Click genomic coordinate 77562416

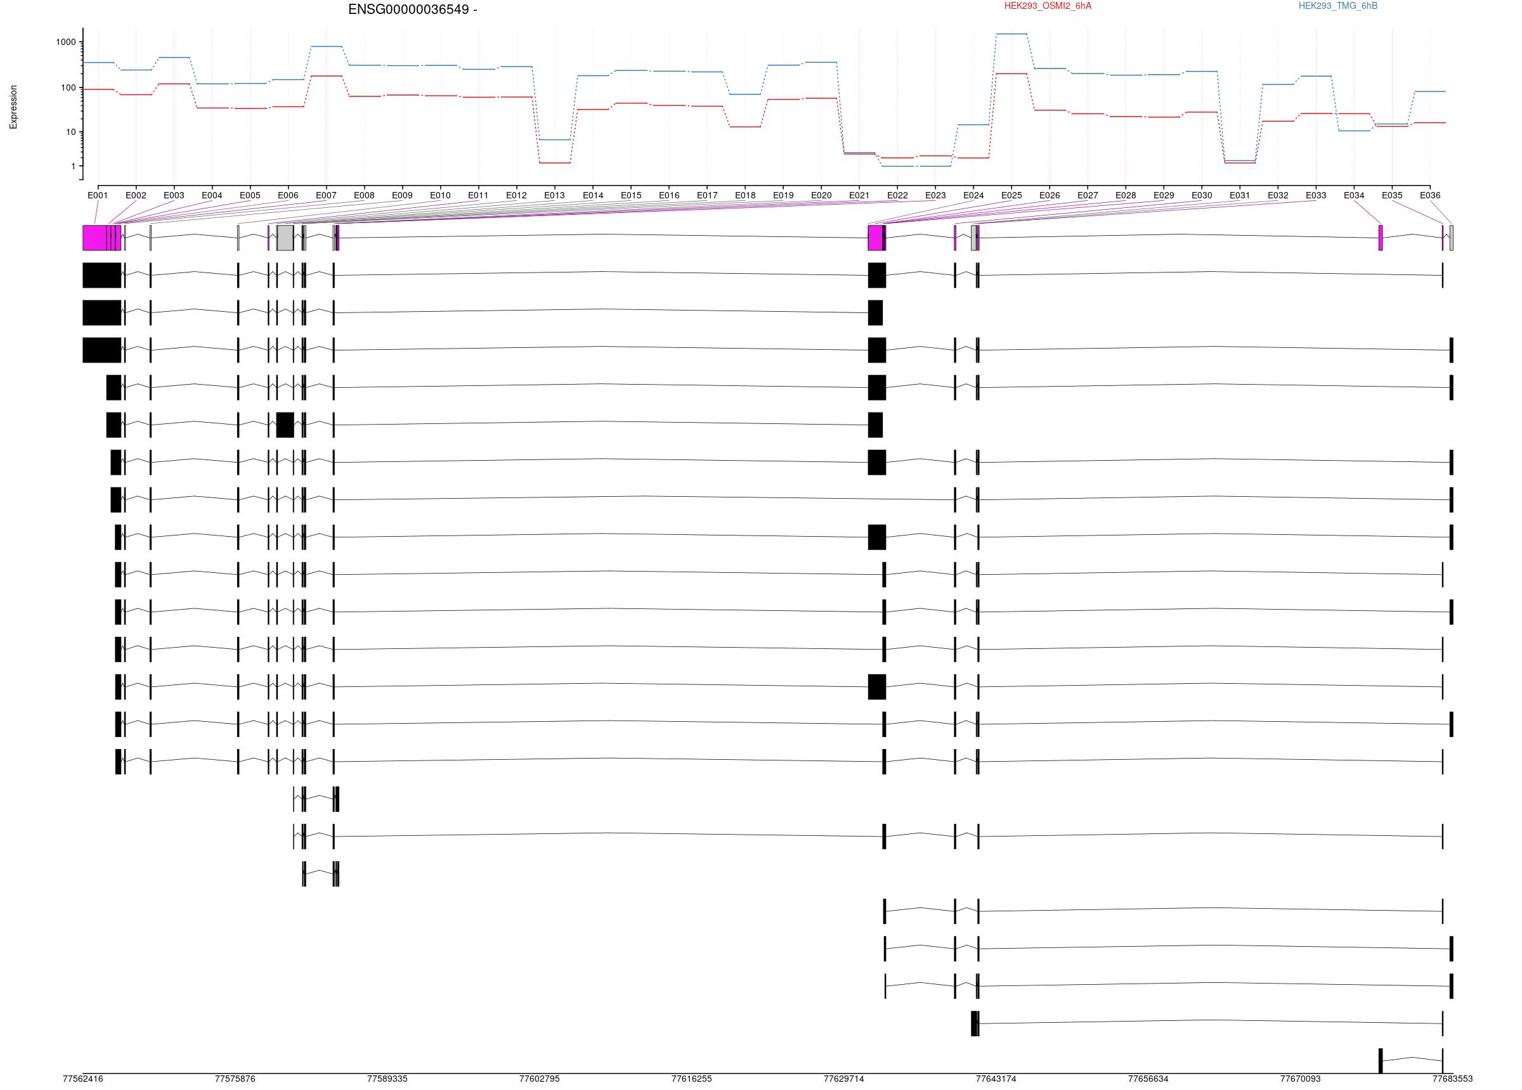[83, 1079]
